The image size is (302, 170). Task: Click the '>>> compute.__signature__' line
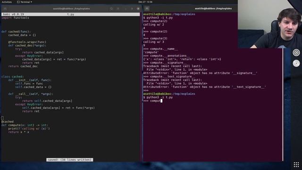pos(165,63)
